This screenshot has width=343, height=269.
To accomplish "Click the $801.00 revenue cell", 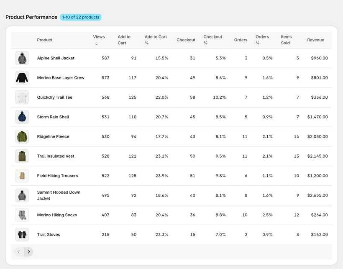I will click(x=320, y=78).
